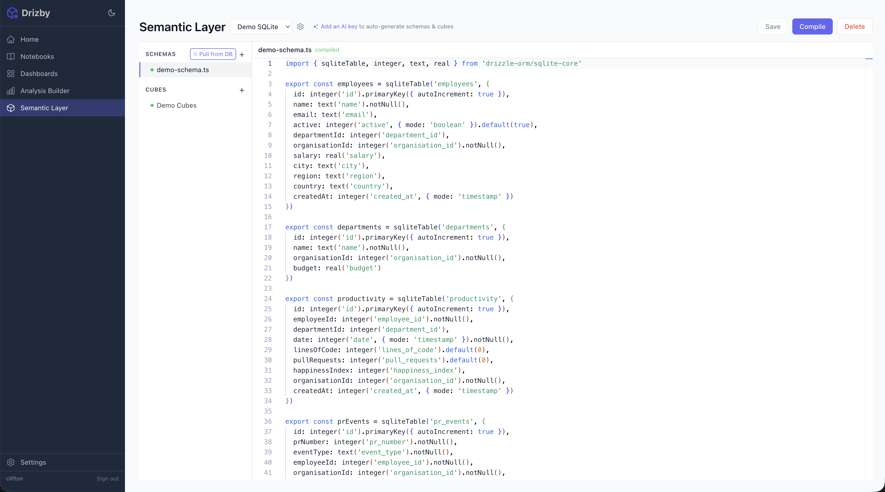Toggle dark mode with the moon icon
This screenshot has height=492, width=885.
[x=111, y=13]
